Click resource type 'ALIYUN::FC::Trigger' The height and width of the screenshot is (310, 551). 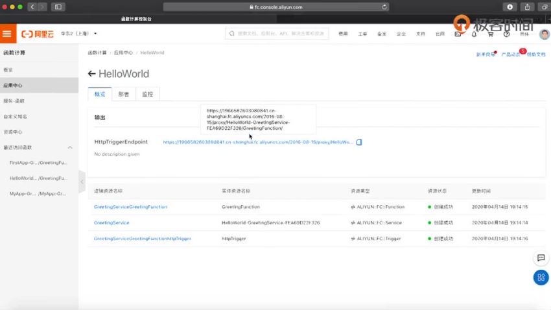coord(379,239)
